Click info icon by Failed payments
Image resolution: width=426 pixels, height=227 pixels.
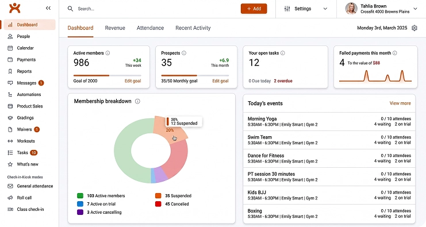coord(395,53)
